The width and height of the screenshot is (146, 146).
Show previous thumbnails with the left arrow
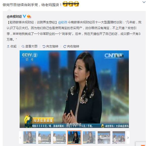[20, 138]
